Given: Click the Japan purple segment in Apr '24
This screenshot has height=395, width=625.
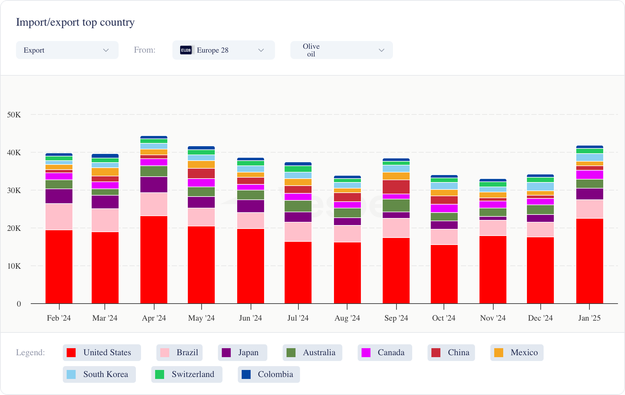Looking at the screenshot, I should tap(154, 184).
